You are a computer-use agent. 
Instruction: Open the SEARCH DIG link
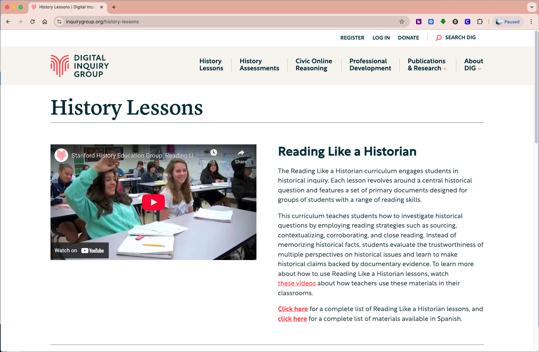point(460,38)
